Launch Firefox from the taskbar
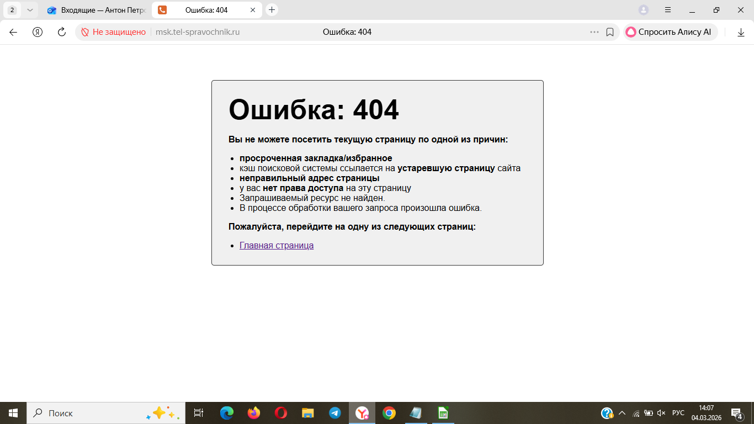Viewport: 754px width, 424px height. [x=253, y=413]
